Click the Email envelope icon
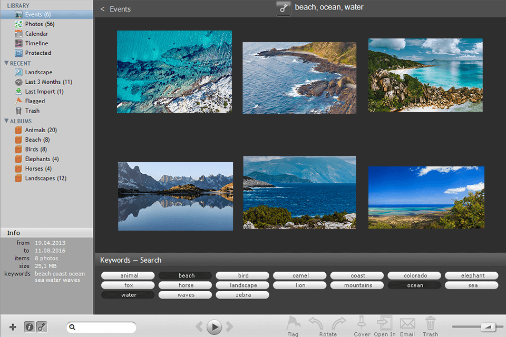The height and width of the screenshot is (337, 506). tap(407, 323)
